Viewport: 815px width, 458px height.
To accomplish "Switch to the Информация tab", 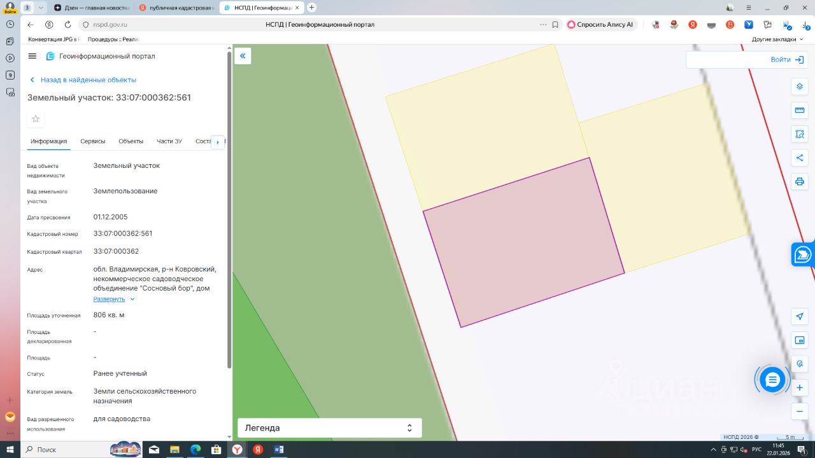I will (49, 141).
